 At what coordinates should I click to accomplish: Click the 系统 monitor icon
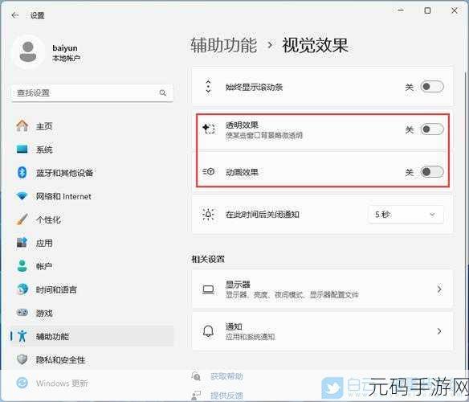coord(22,150)
